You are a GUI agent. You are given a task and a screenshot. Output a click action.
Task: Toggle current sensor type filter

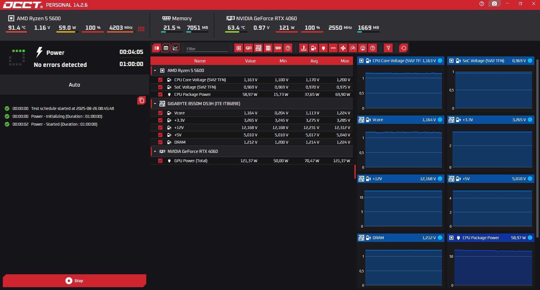[333, 48]
